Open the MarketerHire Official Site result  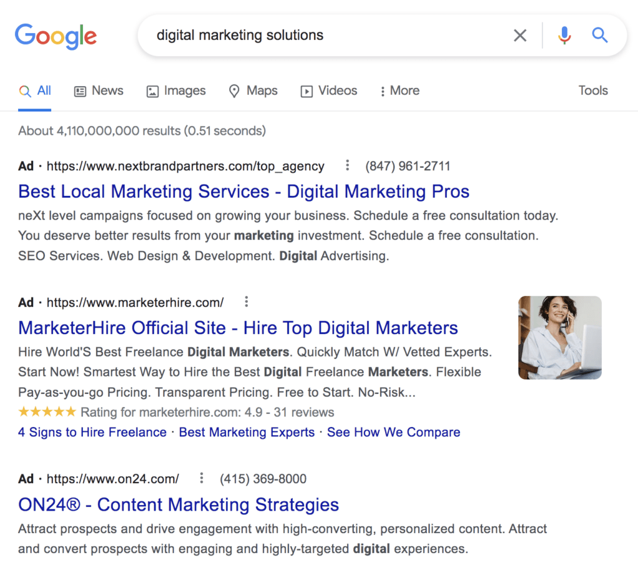click(x=238, y=327)
